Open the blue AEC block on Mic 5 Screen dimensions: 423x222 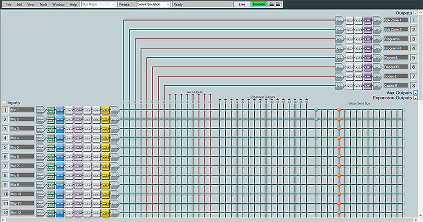click(x=60, y=147)
